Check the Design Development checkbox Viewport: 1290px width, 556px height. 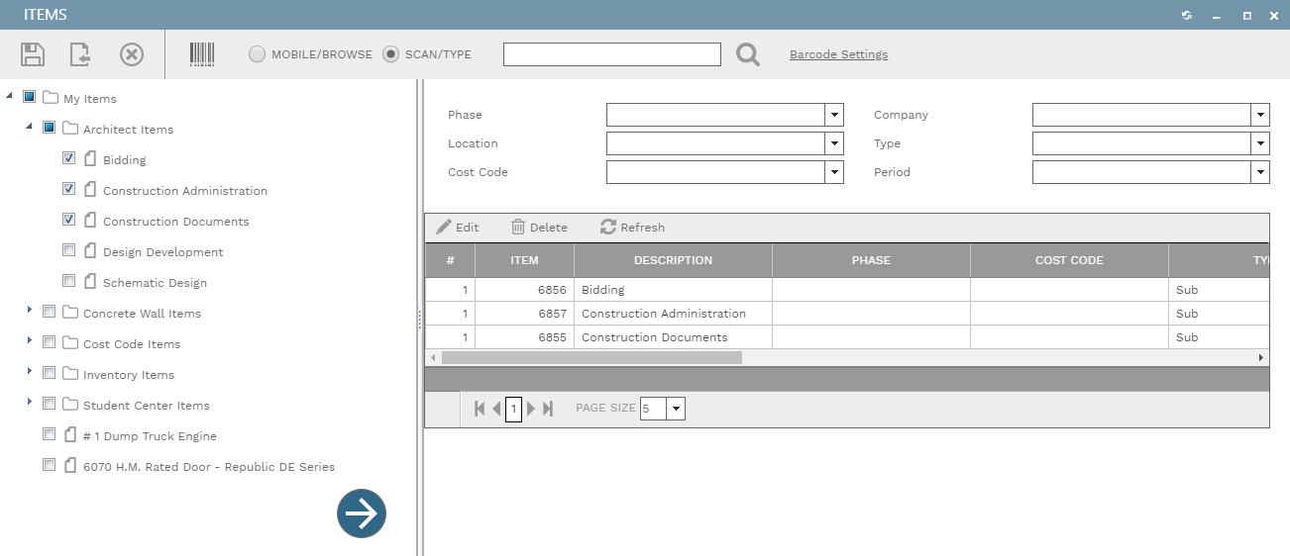point(69,250)
